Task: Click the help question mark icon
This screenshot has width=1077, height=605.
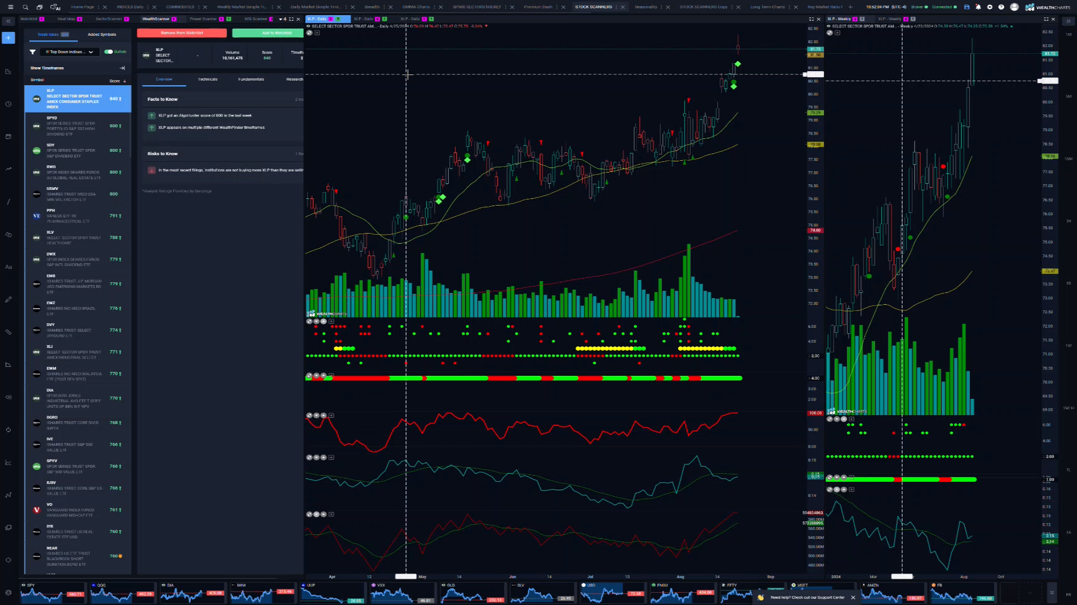Action: pos(1001,7)
